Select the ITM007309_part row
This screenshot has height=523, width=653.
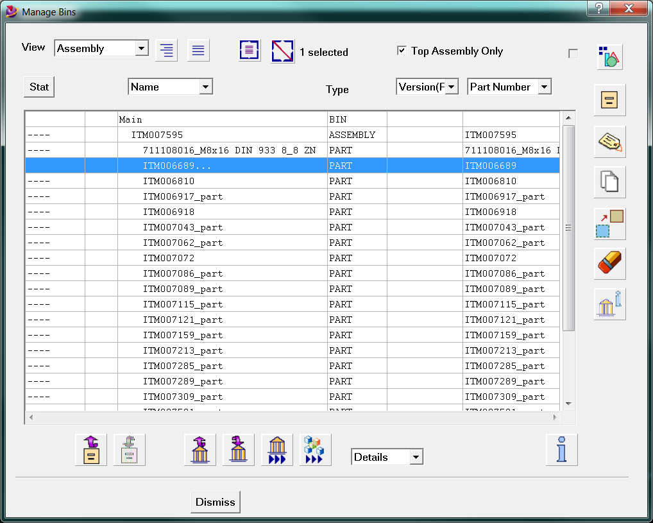click(293, 397)
